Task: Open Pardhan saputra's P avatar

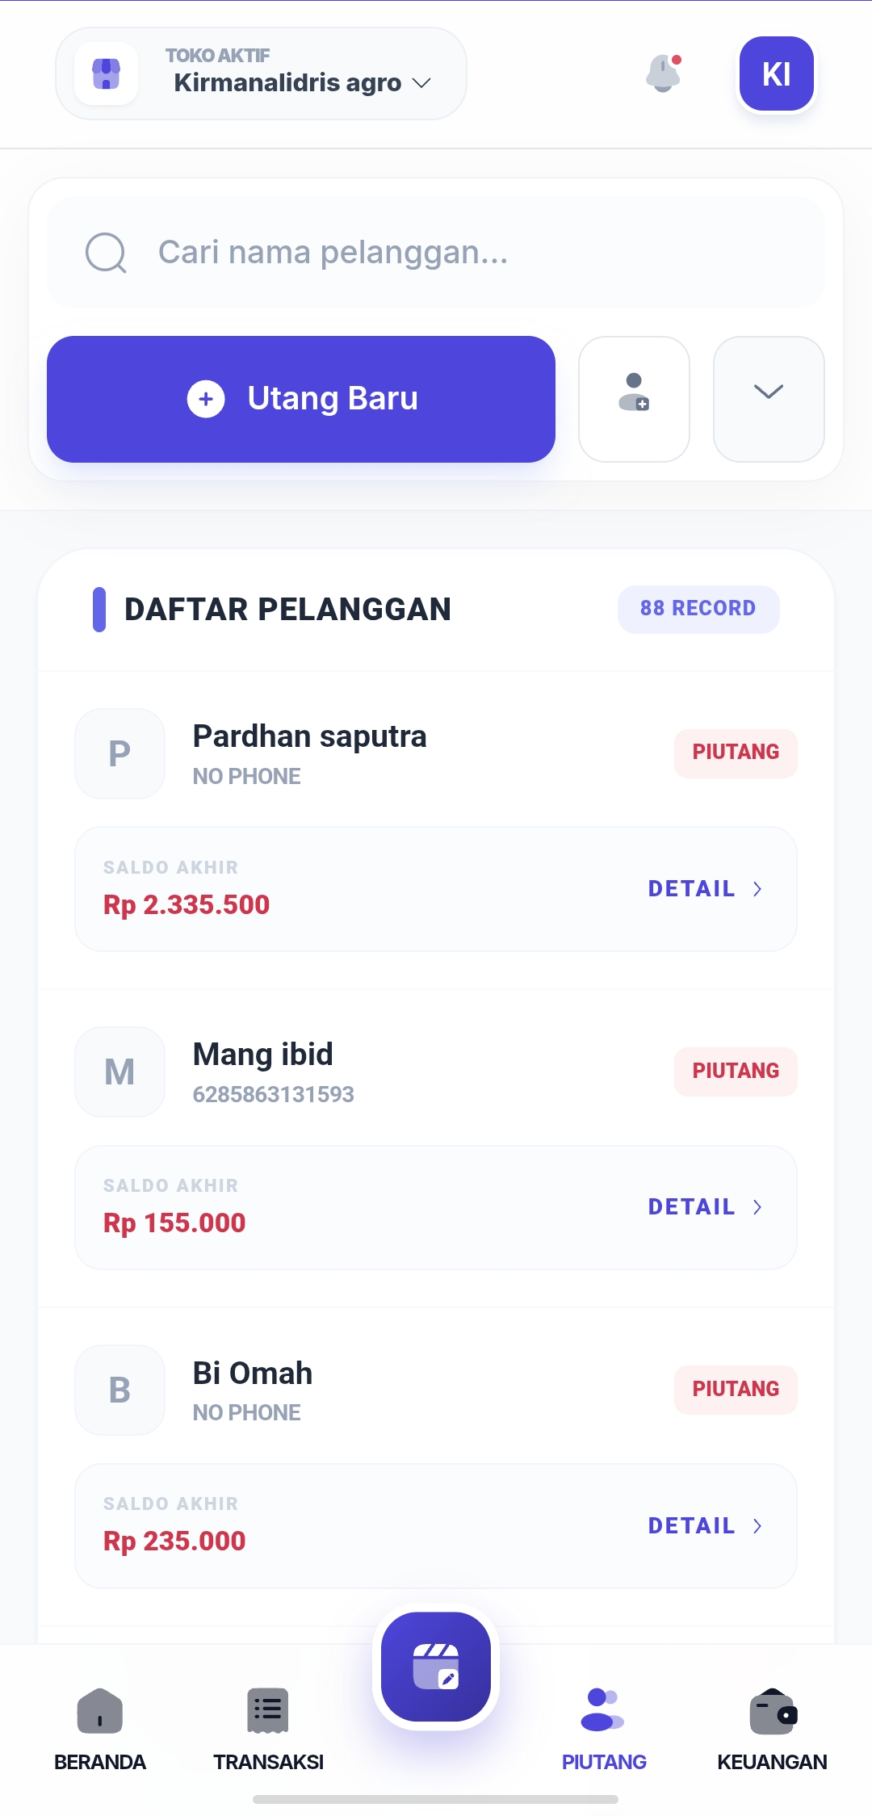Action: pyautogui.click(x=119, y=753)
